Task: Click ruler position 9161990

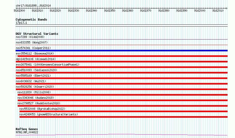Action: point(182,11)
